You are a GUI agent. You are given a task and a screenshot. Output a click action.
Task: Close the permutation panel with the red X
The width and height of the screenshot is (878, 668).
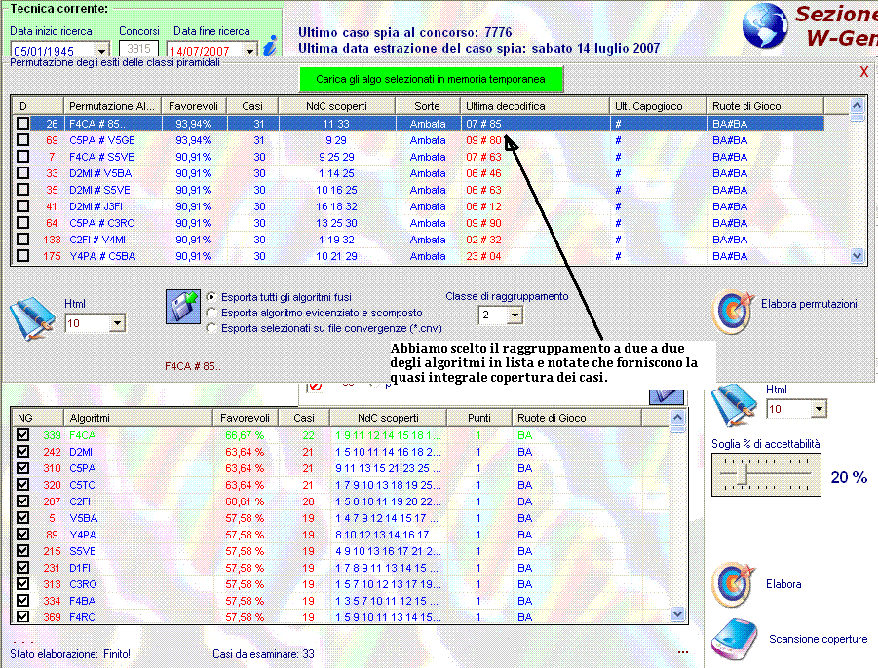[864, 72]
